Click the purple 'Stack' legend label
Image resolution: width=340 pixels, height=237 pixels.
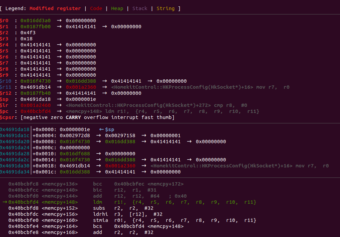(x=140, y=8)
